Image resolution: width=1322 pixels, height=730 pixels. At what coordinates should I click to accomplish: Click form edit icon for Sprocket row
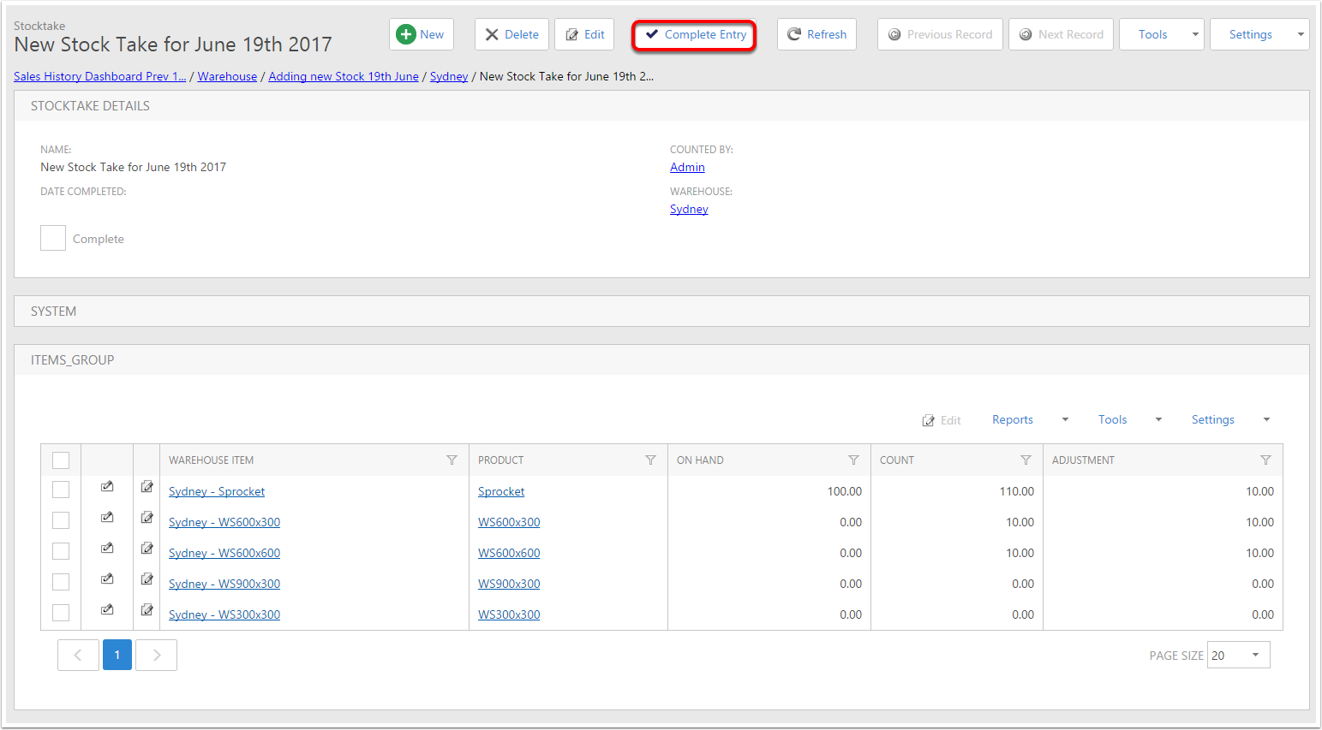tap(147, 487)
